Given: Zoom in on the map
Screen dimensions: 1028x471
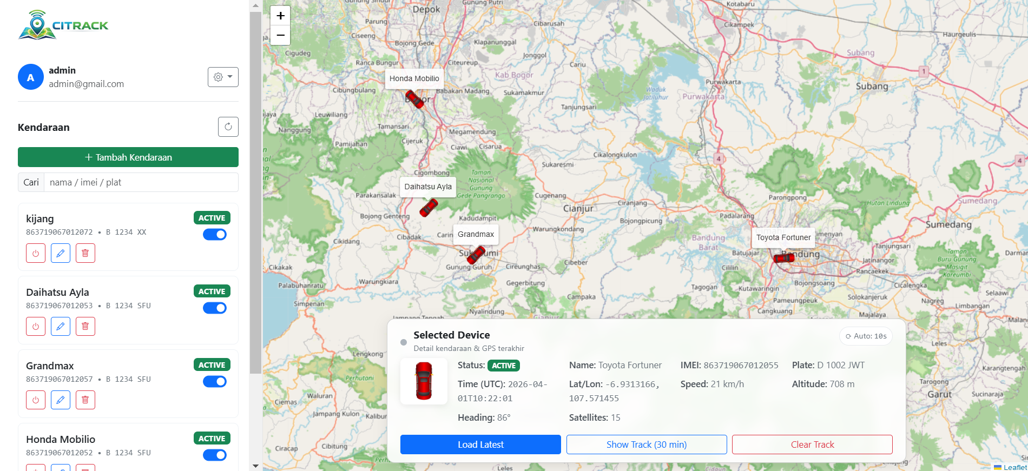Looking at the screenshot, I should (280, 16).
